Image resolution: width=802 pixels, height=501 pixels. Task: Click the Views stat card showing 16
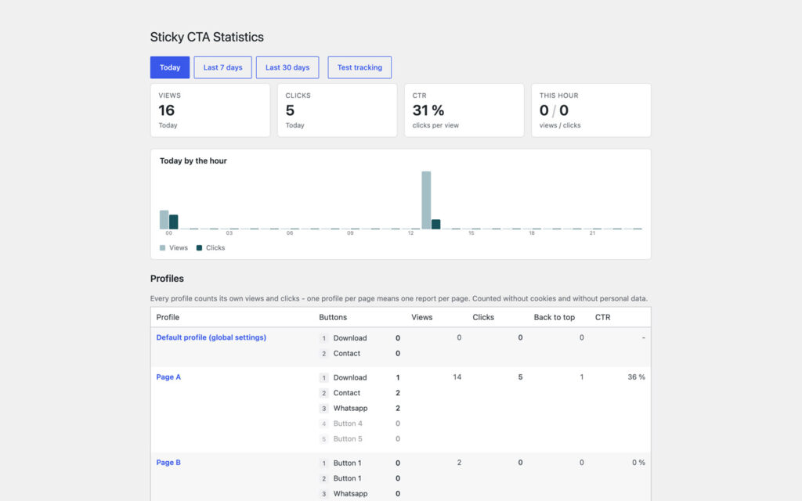(210, 110)
